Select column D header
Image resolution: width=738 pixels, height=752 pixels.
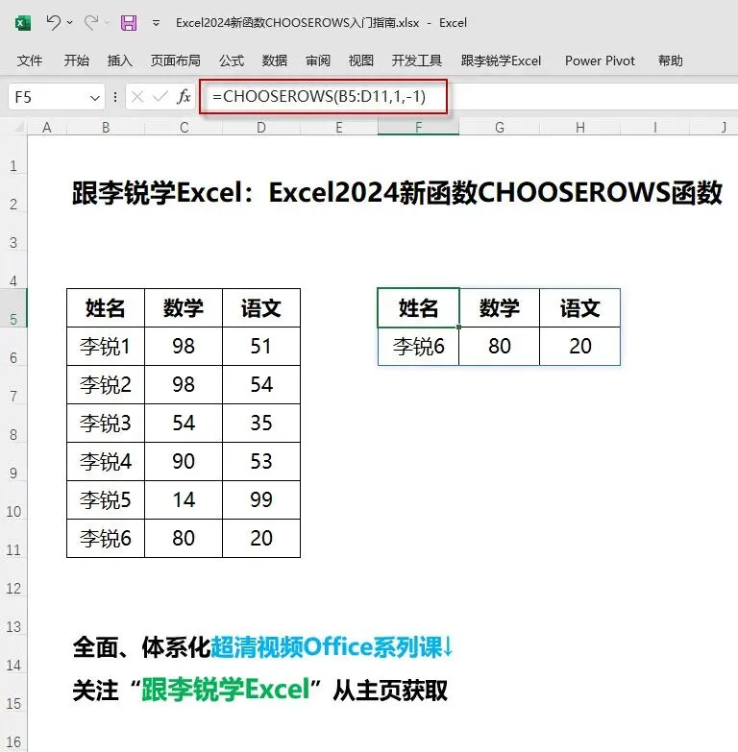point(261,127)
